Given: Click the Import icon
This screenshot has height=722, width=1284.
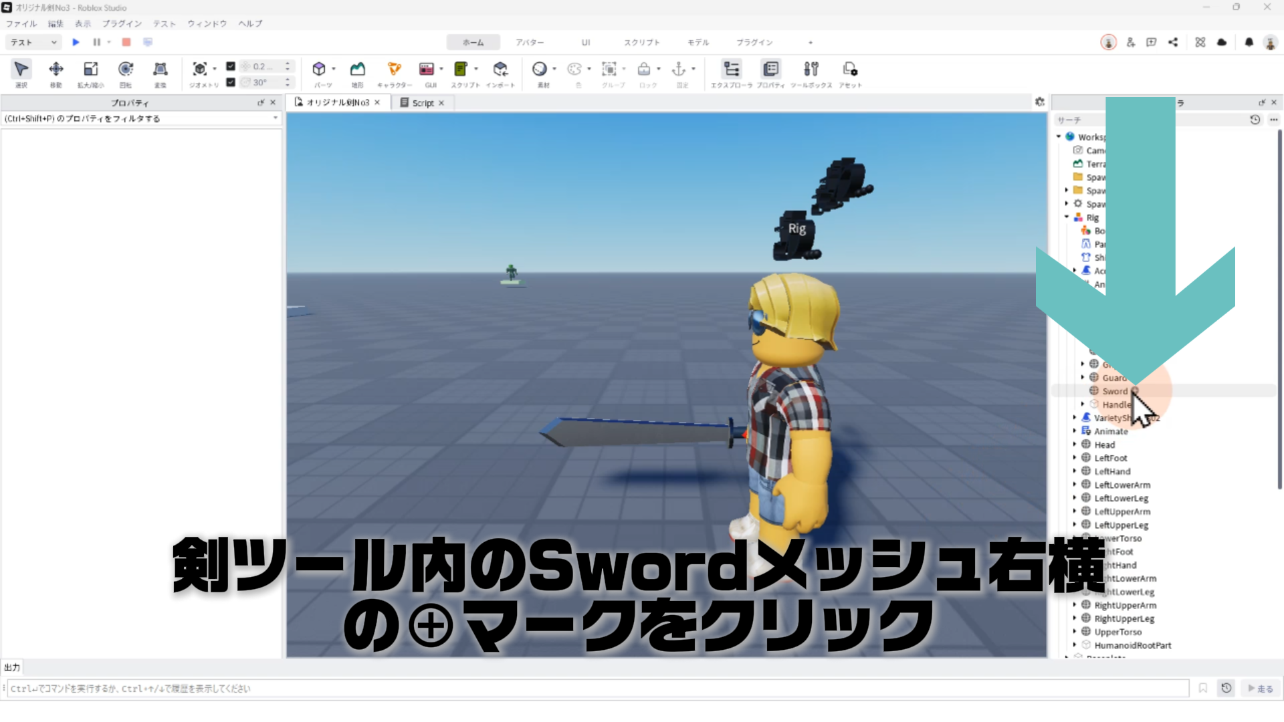Looking at the screenshot, I should 500,70.
